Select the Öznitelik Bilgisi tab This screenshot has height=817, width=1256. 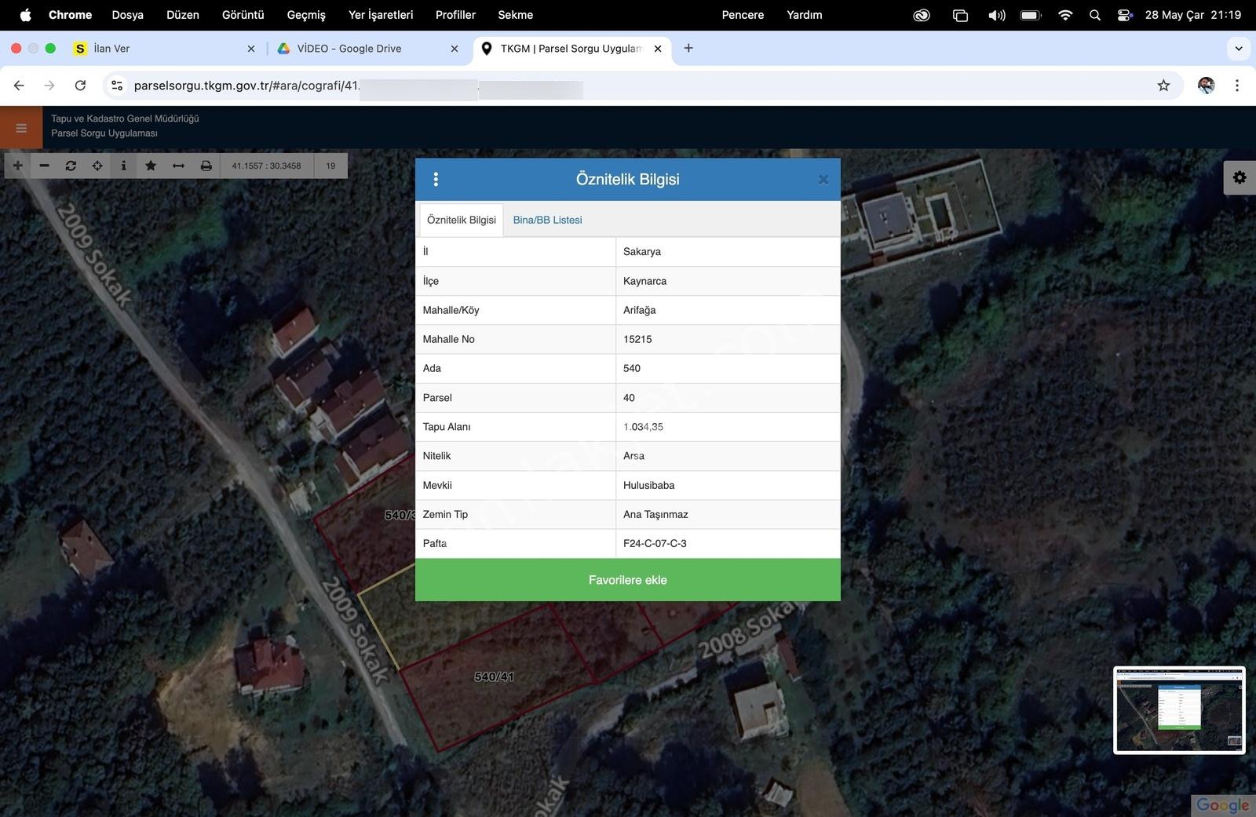click(462, 220)
